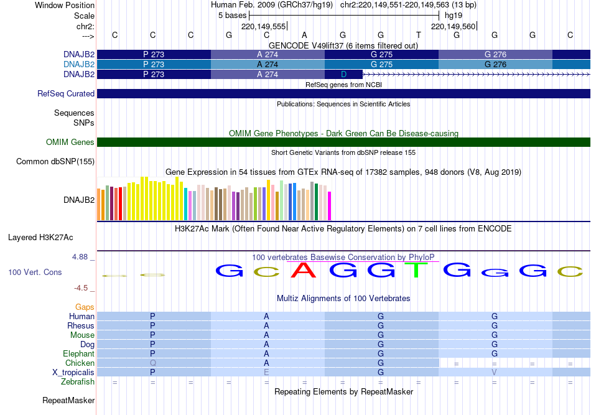Click the dark green GTEx expression bar
Viewport: 591px width, 415px height.
(316, 202)
